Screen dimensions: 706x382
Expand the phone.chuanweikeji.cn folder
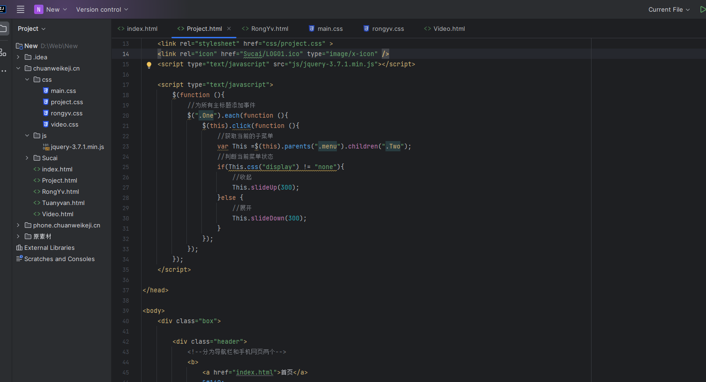coord(18,225)
